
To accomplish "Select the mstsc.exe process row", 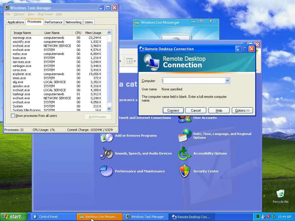I will tap(59, 54).
